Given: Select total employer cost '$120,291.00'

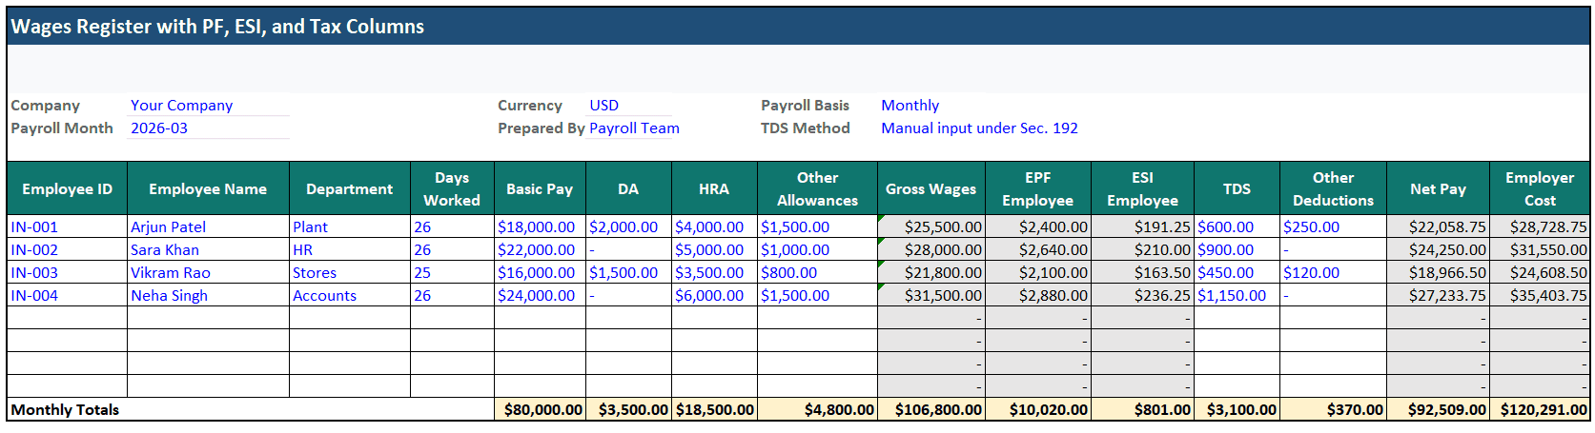Looking at the screenshot, I should [1540, 409].
